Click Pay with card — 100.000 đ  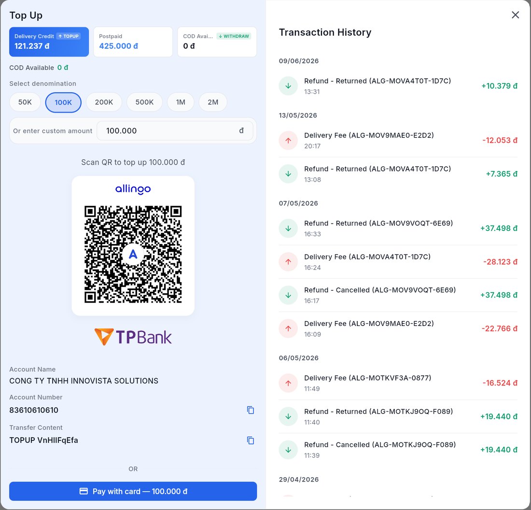click(133, 491)
